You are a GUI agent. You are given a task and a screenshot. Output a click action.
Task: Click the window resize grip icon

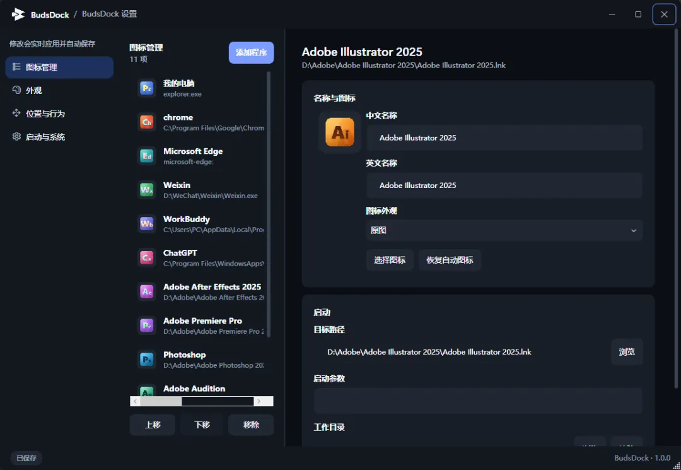click(x=676, y=465)
